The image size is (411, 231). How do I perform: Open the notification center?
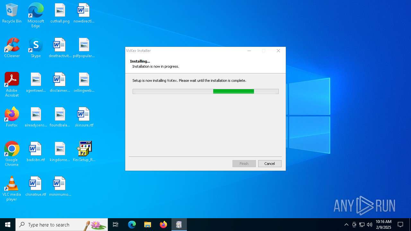(x=400, y=225)
